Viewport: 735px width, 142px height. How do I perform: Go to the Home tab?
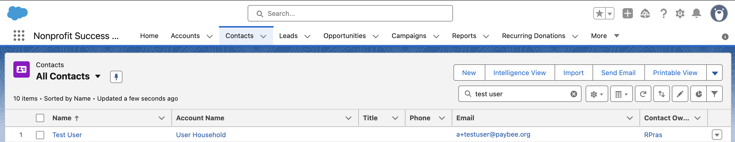pyautogui.click(x=149, y=36)
